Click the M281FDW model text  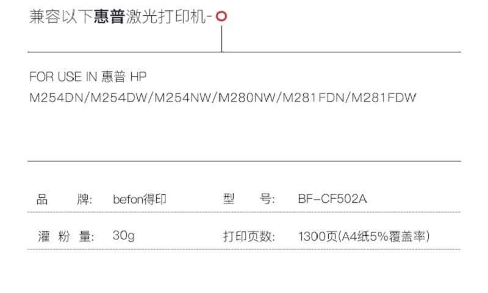pos(384,98)
